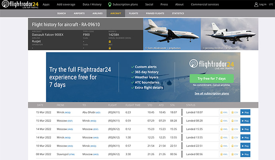275x160 pixels.
Task: Toggle the UTC time zone setting
Action: coord(271,4)
